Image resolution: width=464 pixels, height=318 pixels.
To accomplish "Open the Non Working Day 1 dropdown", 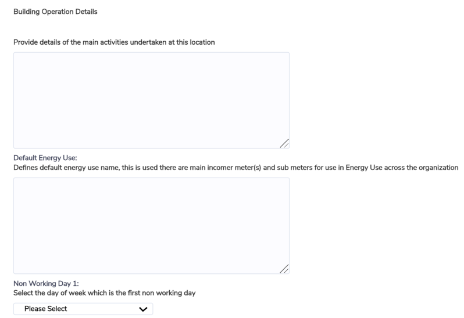I will (83, 309).
